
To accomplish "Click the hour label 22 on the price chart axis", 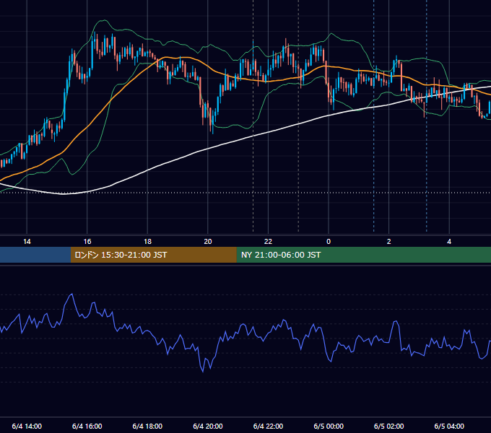I will point(268,242).
